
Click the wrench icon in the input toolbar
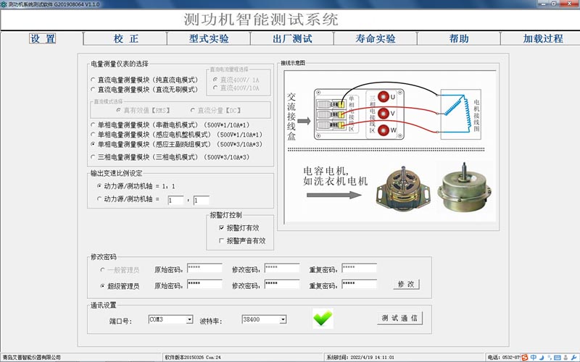tap(573, 357)
